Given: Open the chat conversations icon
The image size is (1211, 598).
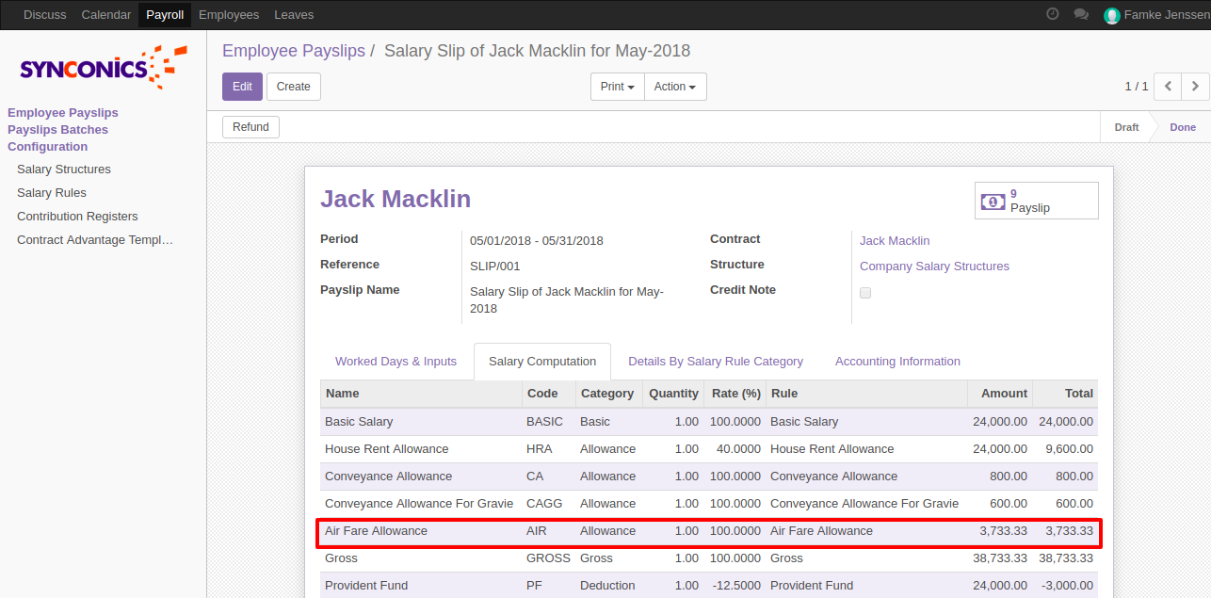Looking at the screenshot, I should point(1081,14).
